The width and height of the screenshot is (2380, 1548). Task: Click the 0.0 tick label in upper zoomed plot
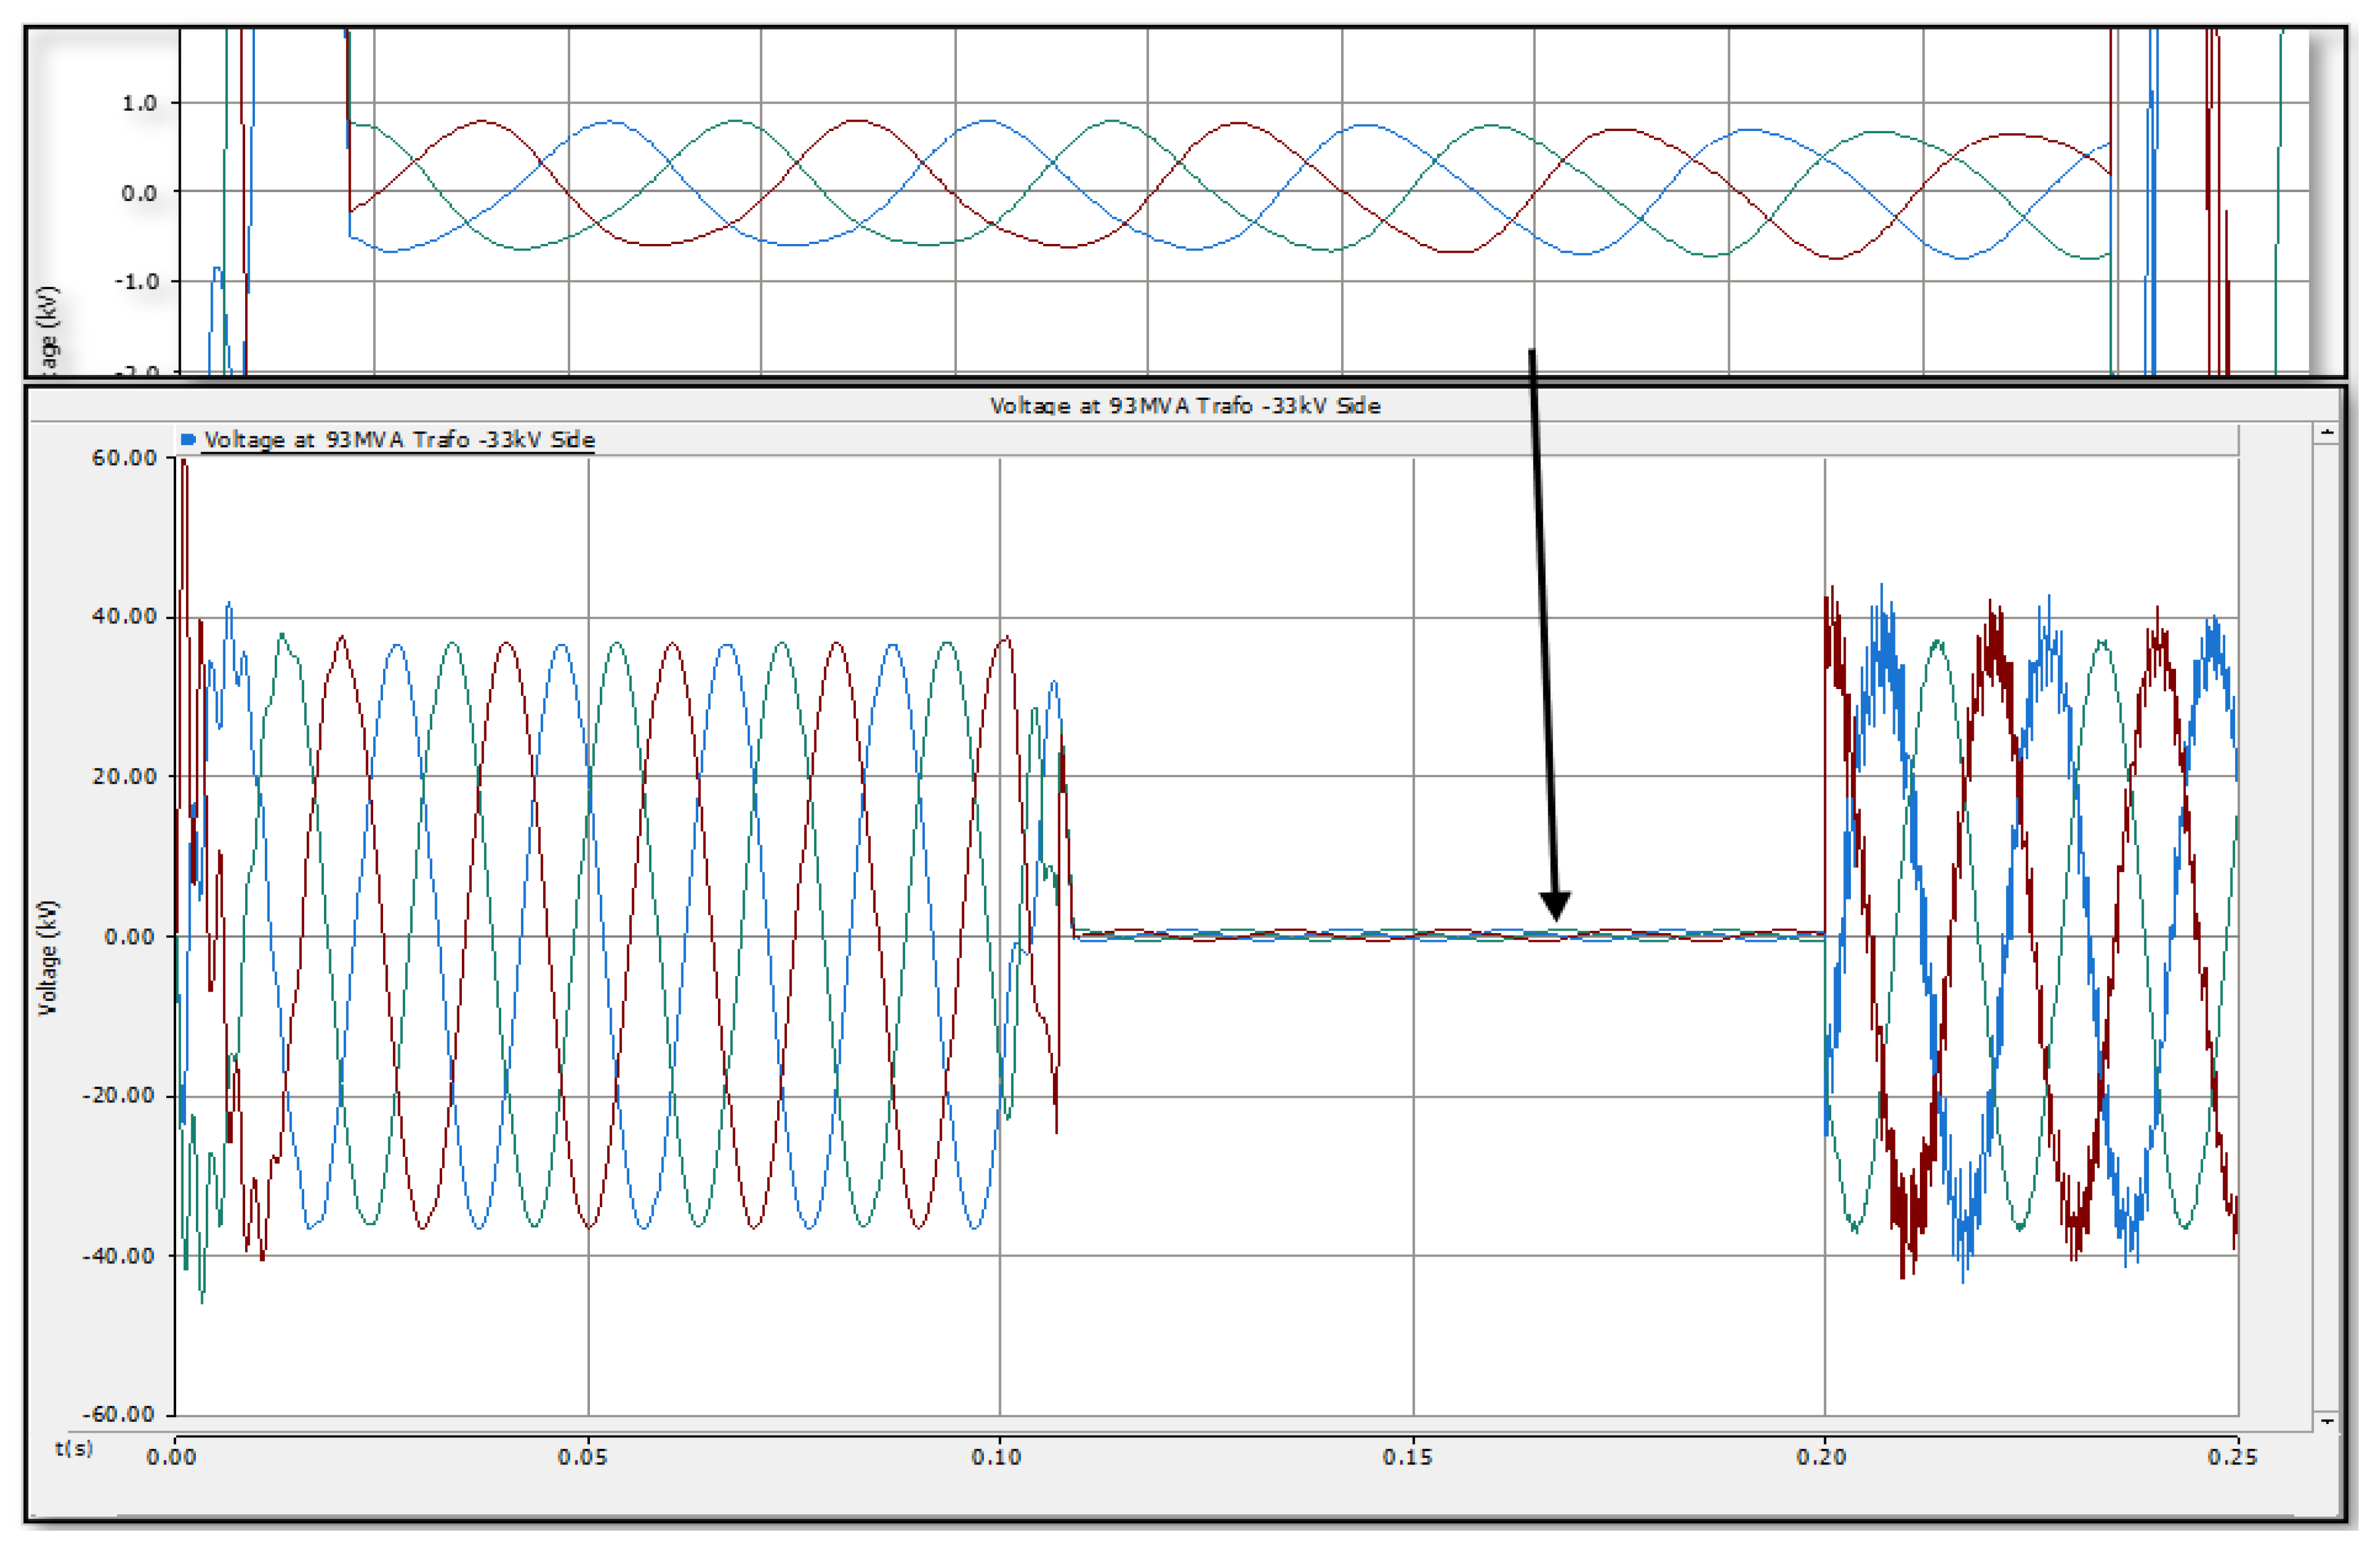[139, 192]
